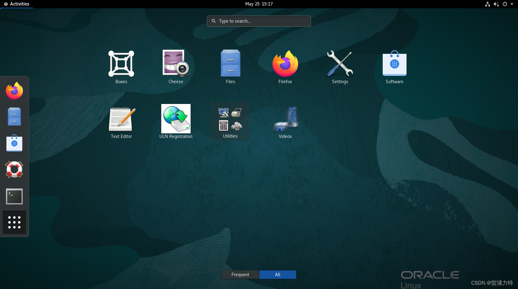This screenshot has width=518, height=289.
Task: Open Help lifebuoy icon in the dash
Action: [x=14, y=169]
